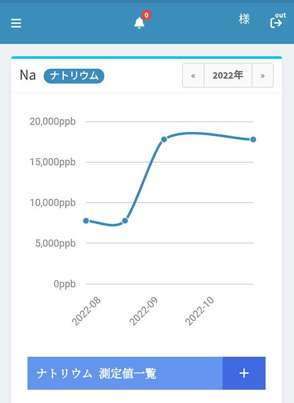Image resolution: width=294 pixels, height=403 pixels.
Task: Click the user name 様 label
Action: pos(244,19)
